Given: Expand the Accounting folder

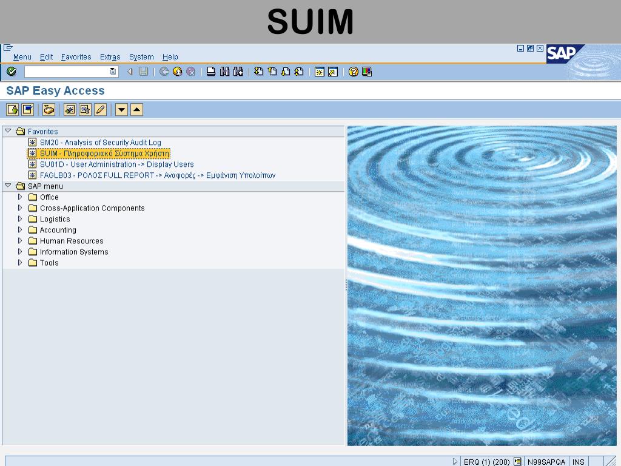Looking at the screenshot, I should pyautogui.click(x=20, y=229).
